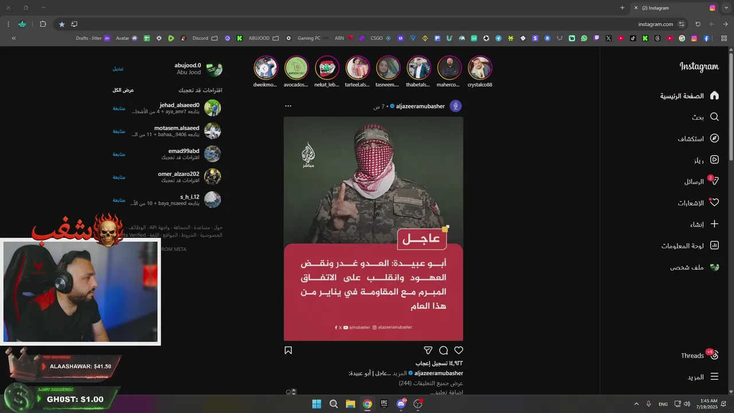
Task: Open the Telegram bookmark icon
Action: click(x=498, y=38)
